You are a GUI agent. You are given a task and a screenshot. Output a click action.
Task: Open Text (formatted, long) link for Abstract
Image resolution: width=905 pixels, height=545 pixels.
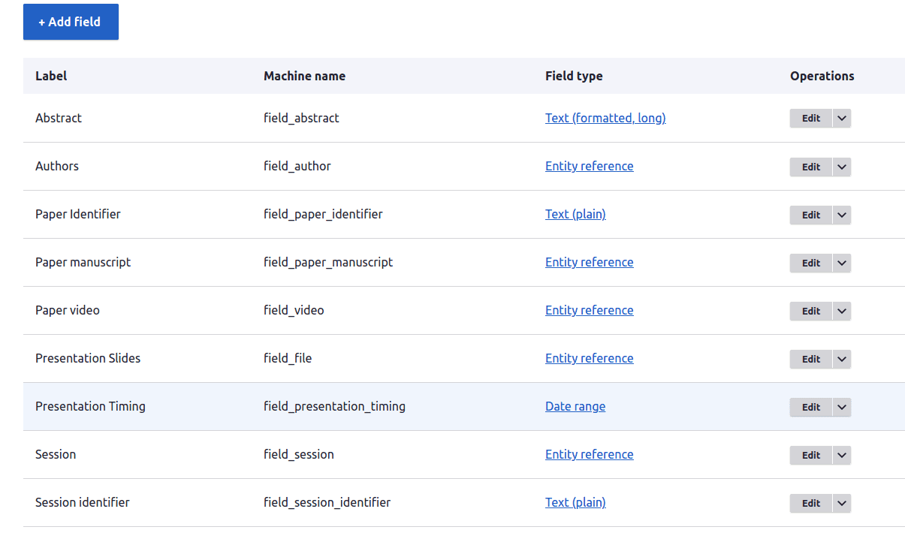pos(605,118)
